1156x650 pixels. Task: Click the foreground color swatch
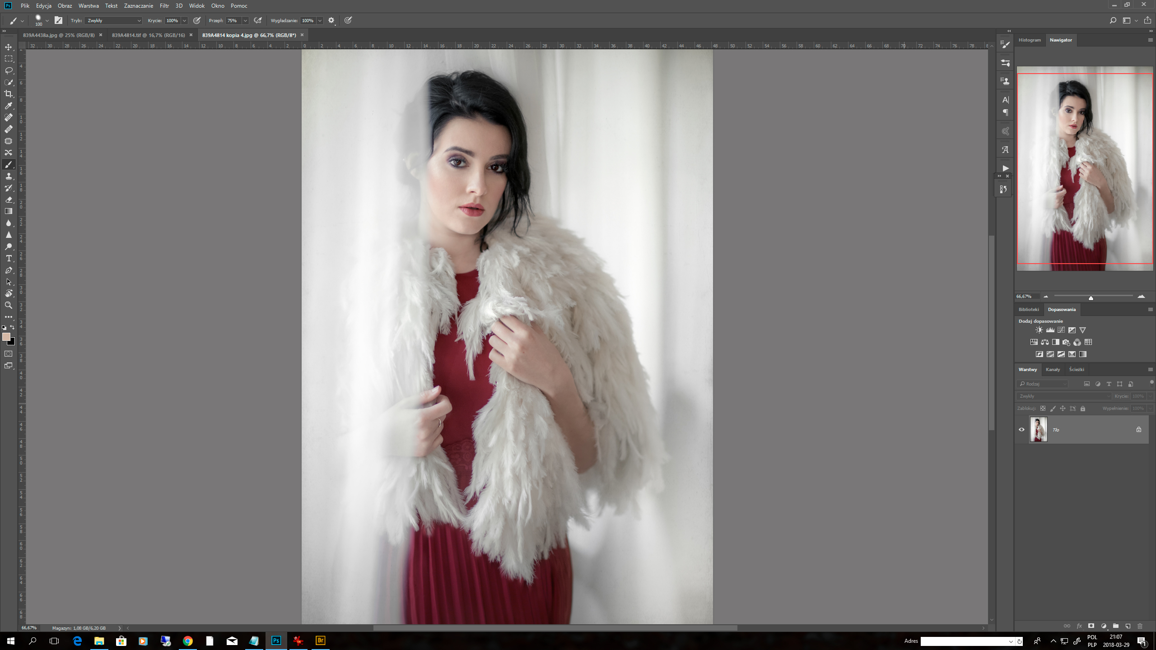(6, 337)
